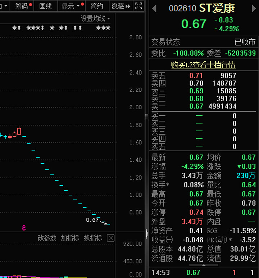Image resolution: width=259 pixels, height=278 pixels.
Task: Click the 购买L2查看十档行情 link
Action: 203,65
